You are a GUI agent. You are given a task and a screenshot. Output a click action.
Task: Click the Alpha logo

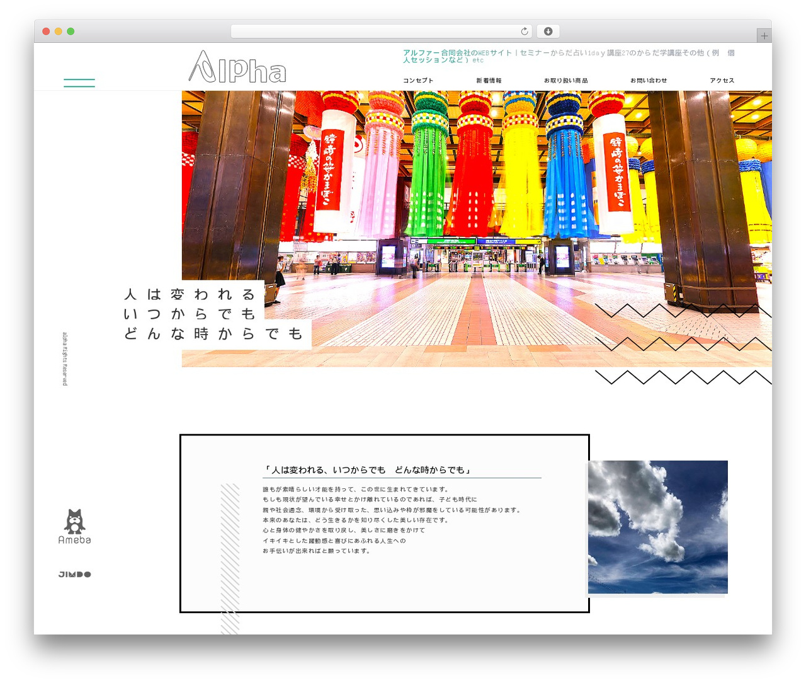tap(237, 67)
